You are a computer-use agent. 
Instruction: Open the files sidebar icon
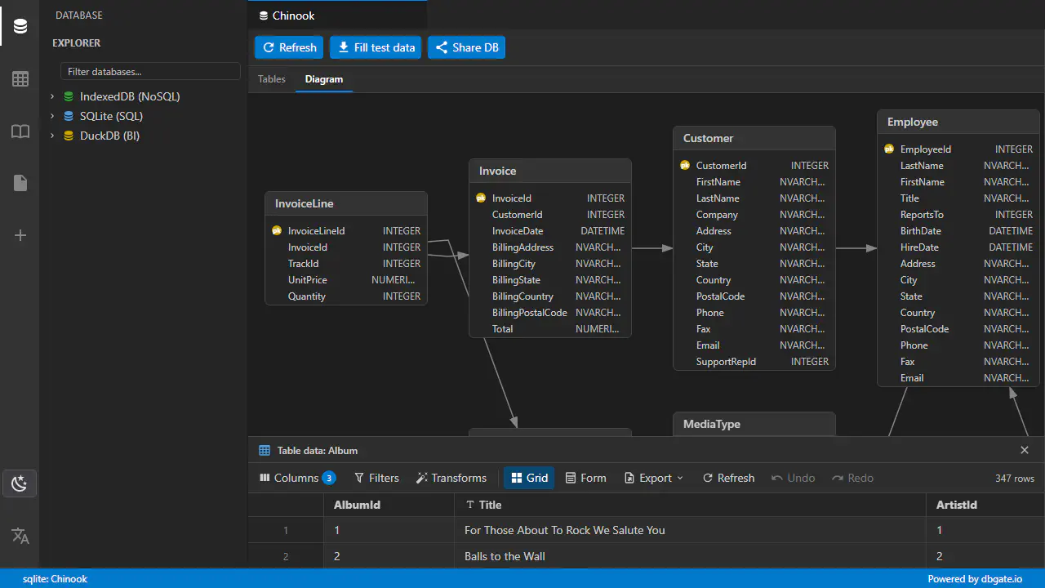[20, 183]
